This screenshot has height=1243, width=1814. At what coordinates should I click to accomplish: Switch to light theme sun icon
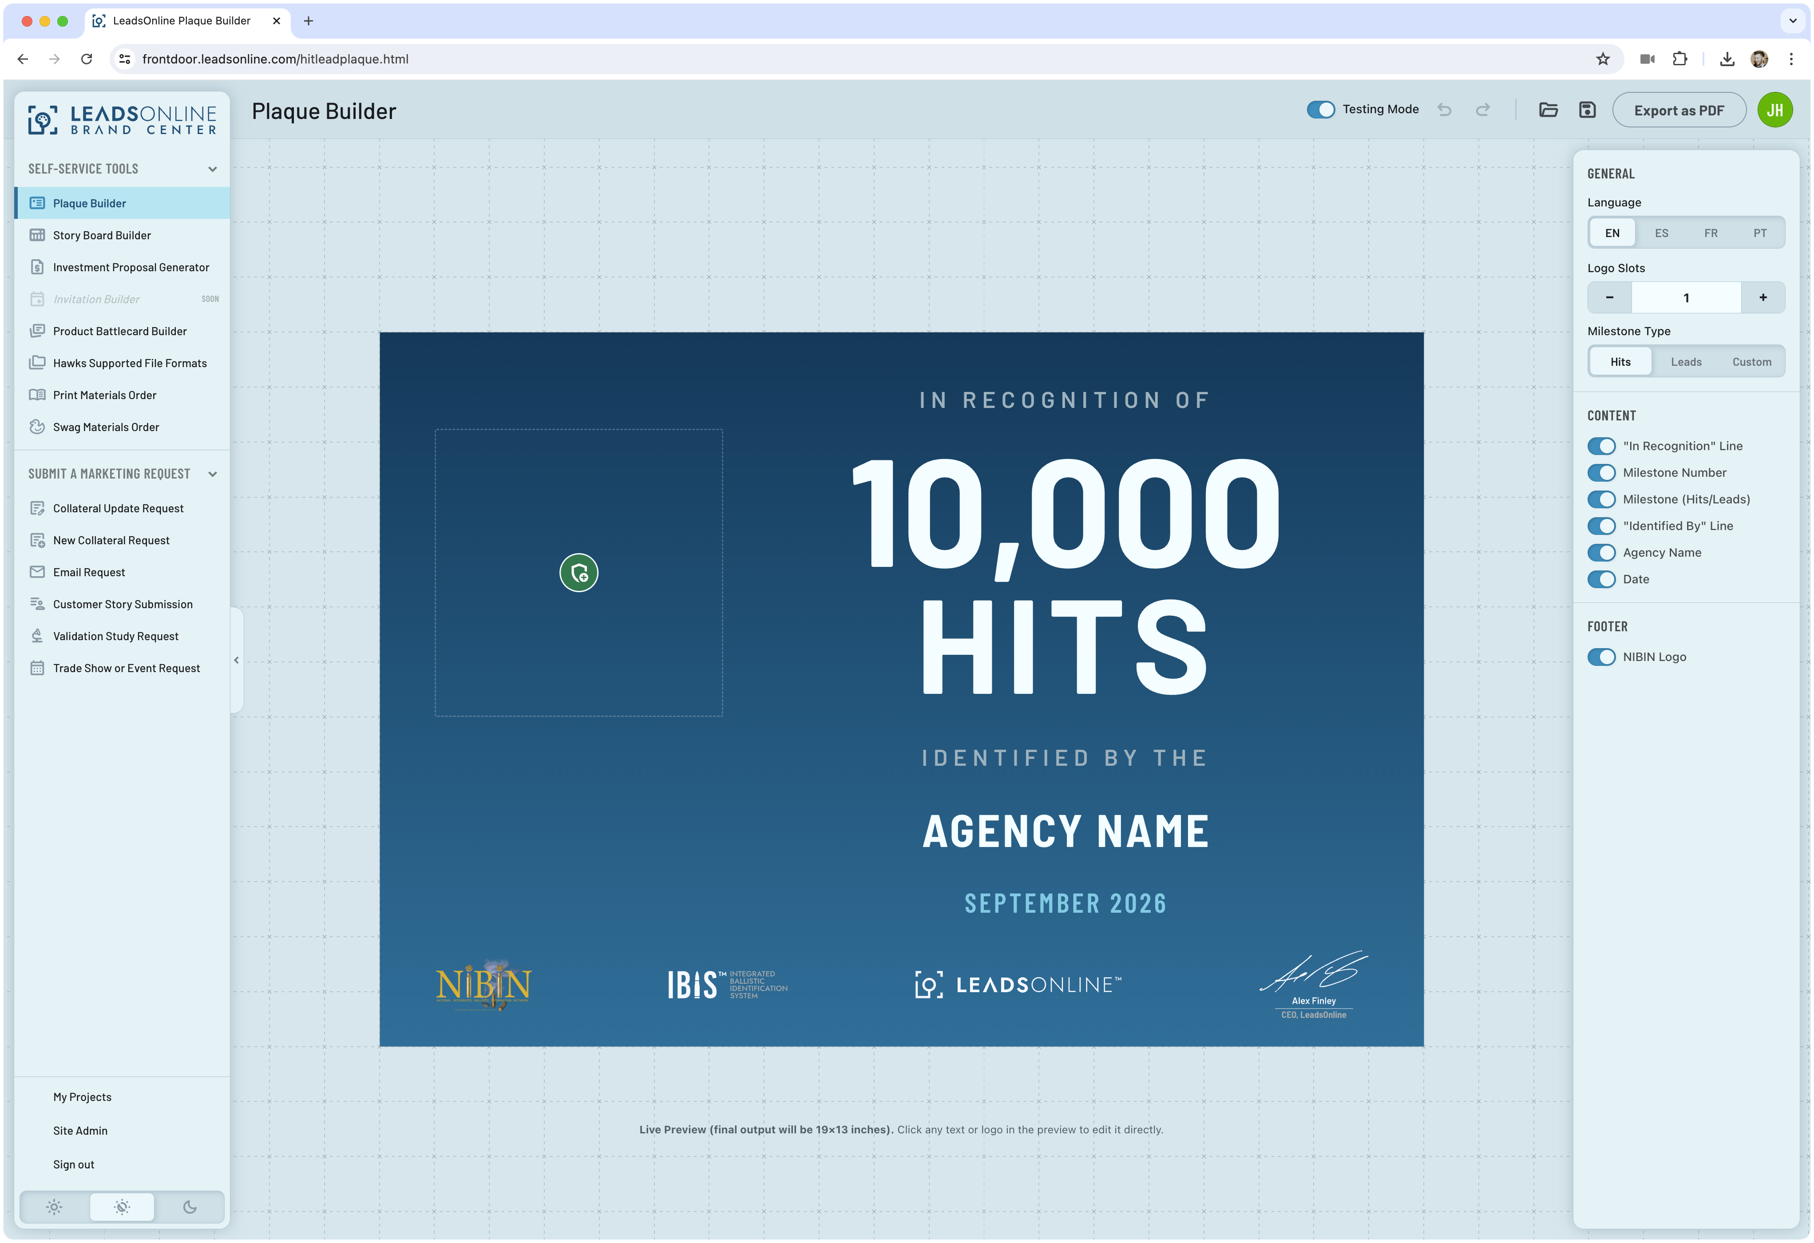click(x=54, y=1207)
